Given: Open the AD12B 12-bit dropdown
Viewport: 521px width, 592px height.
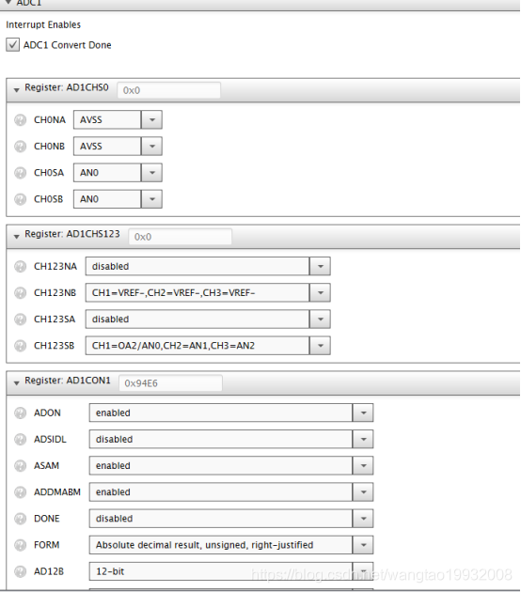Looking at the screenshot, I should coord(231,571).
